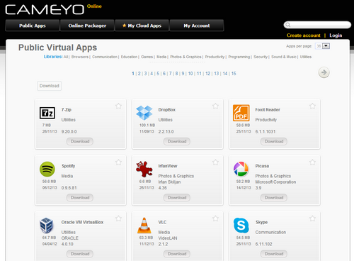Favorite Oracle VM VirtualBox with its star
354x261 pixels.
click(x=118, y=218)
